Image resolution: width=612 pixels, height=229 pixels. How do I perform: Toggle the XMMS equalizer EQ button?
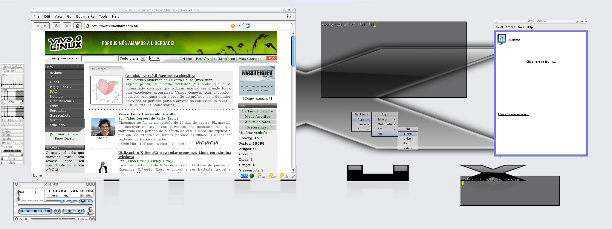point(83,201)
